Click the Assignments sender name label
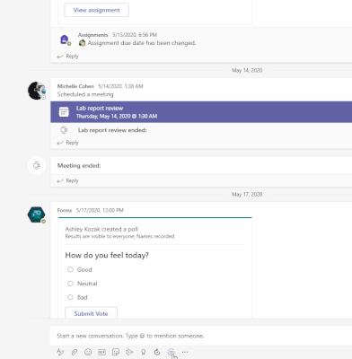The image size is (352, 359). 93,35
